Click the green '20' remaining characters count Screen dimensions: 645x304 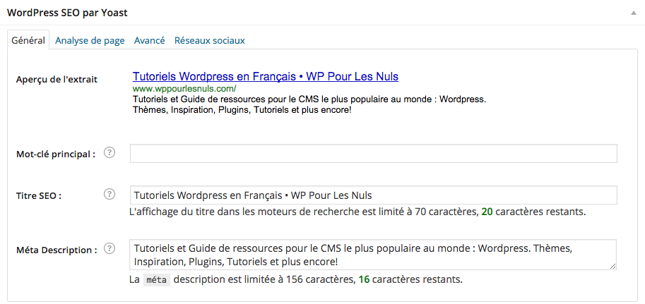(487, 212)
